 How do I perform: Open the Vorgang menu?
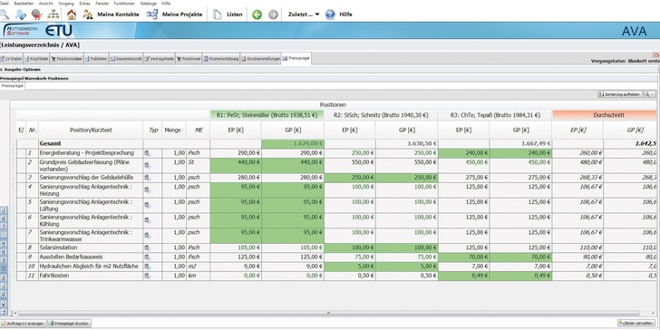tap(66, 3)
